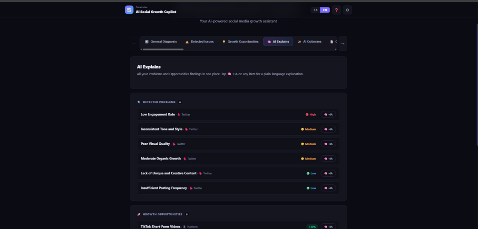The width and height of the screenshot is (478, 229).
Task: Click the horizontal tab bar scrollbar
Action: [x=163, y=49]
